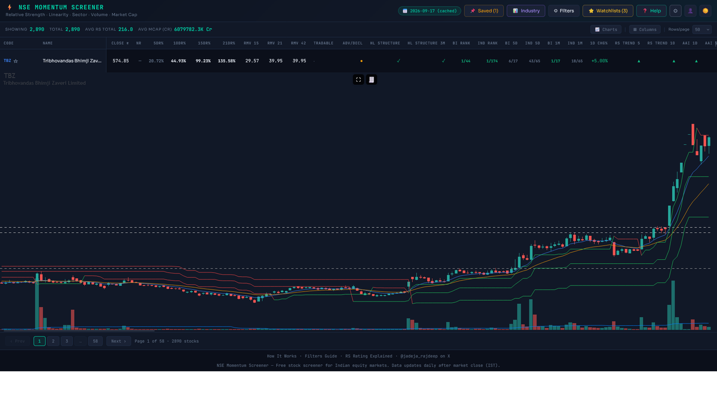Open the Rows/page dropdown showing 50
Screen dimensions: 717x403
701,29
